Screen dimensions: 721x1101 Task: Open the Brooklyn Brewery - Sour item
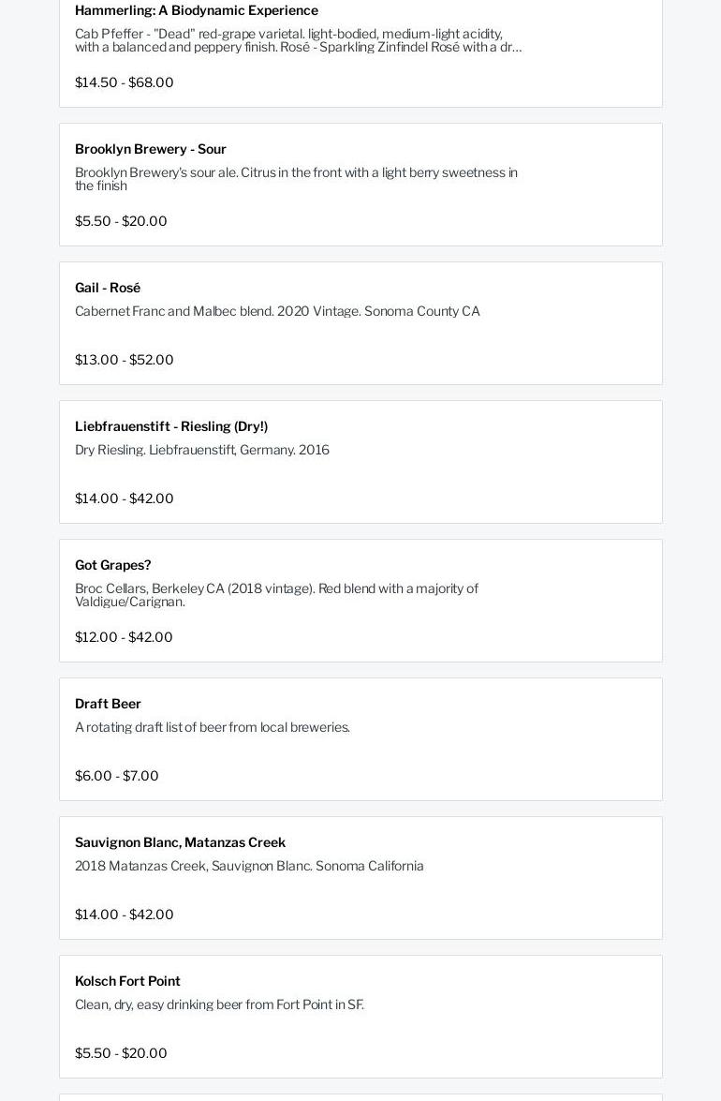click(x=151, y=149)
